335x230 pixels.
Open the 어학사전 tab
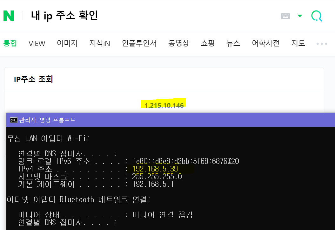coord(265,43)
